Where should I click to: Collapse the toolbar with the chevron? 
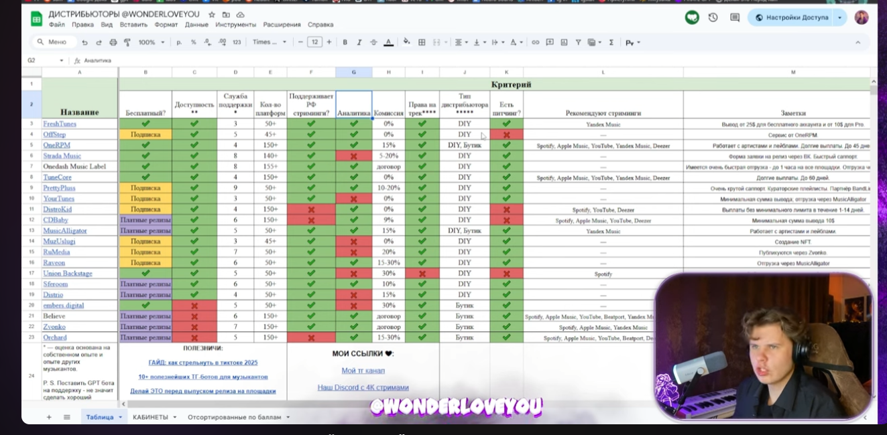click(858, 42)
